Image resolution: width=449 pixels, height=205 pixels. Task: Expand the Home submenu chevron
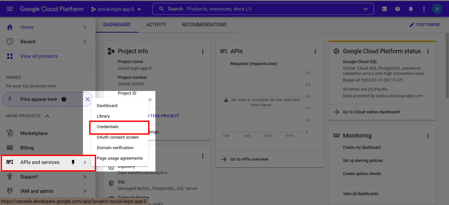tap(85, 27)
